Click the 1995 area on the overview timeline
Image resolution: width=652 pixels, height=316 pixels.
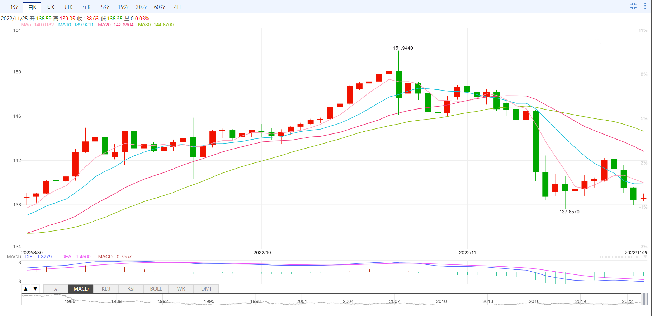[209, 301]
